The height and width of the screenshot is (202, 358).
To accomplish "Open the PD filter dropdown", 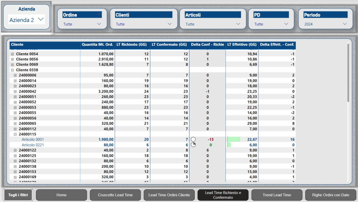I will [286, 24].
